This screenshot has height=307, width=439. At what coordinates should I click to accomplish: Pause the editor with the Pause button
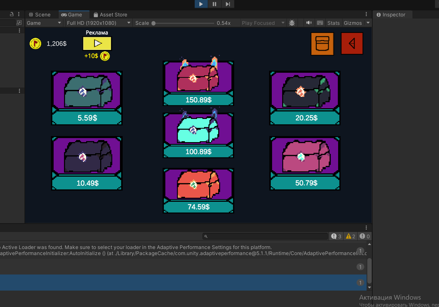coord(214,4)
